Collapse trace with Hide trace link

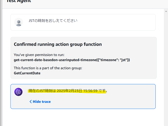tap(40, 102)
